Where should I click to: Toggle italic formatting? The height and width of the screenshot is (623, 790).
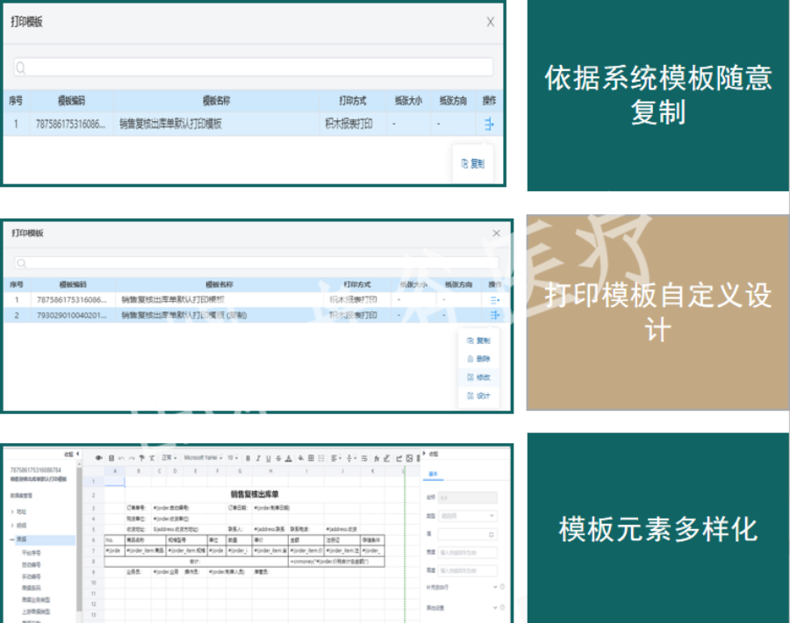258,458
